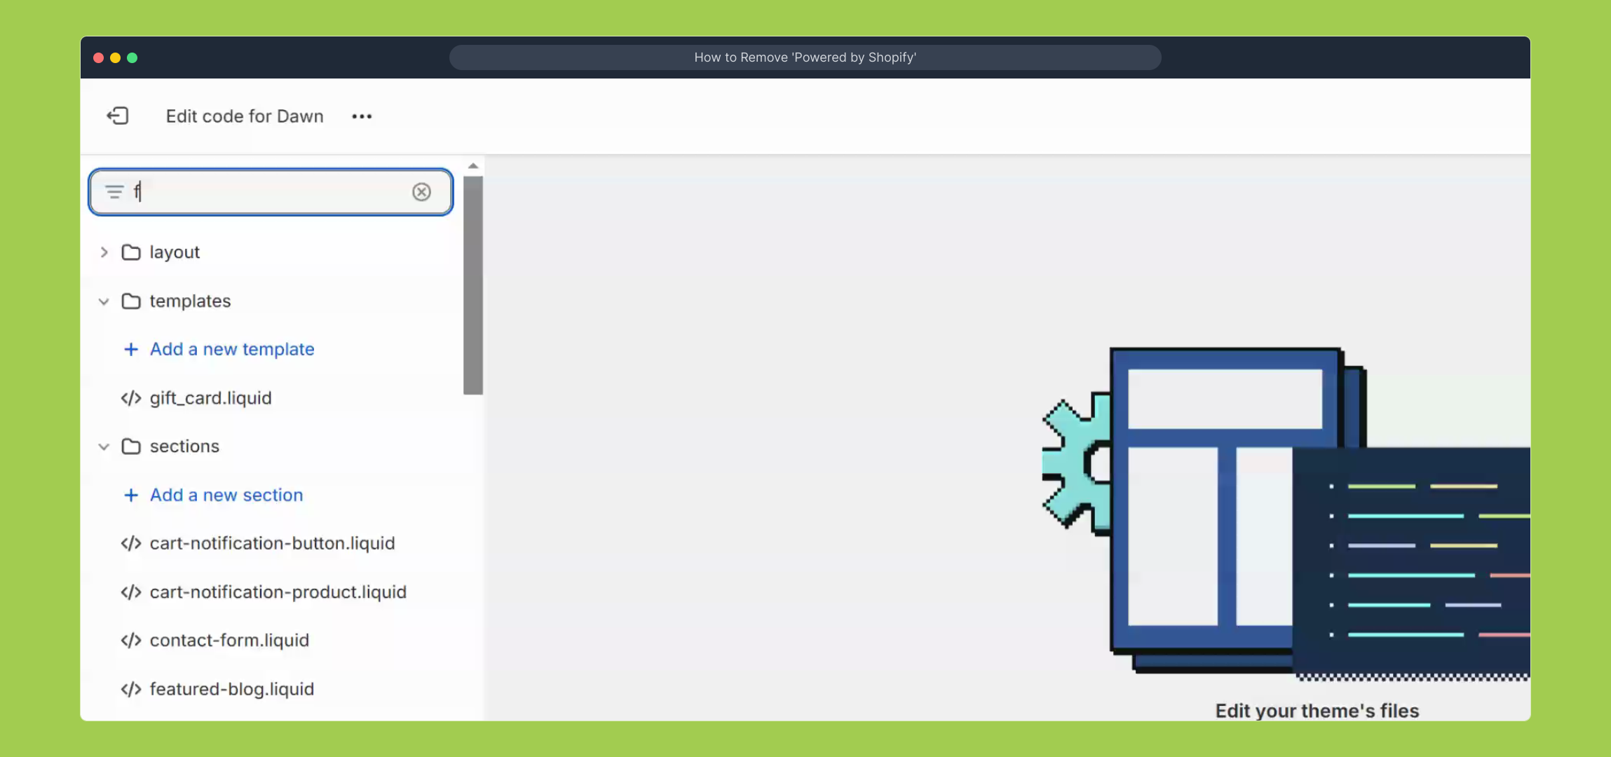Open the three-dots more actions menu
This screenshot has width=1611, height=757.
(x=362, y=116)
